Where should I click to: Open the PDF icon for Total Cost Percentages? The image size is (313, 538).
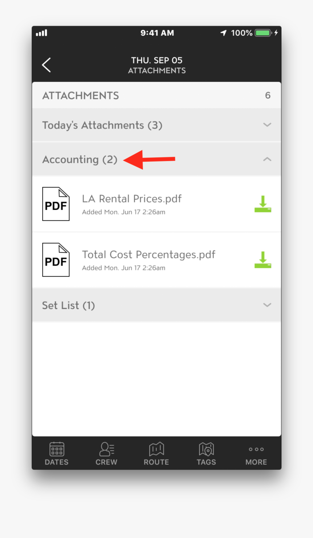[56, 260]
